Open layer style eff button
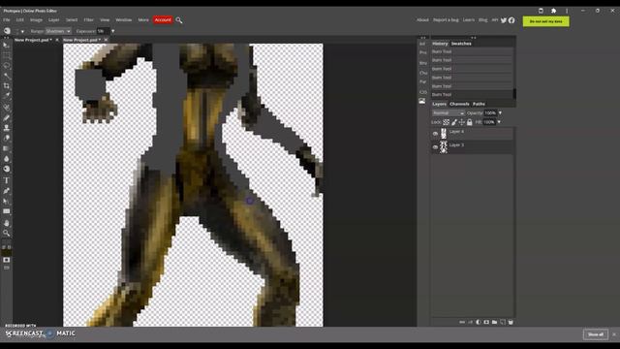Image resolution: width=620 pixels, height=349 pixels. point(471,322)
